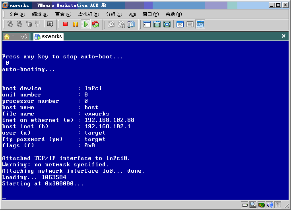The image size is (291, 210).
Task: Switch to the Home tab
Action: [16, 37]
